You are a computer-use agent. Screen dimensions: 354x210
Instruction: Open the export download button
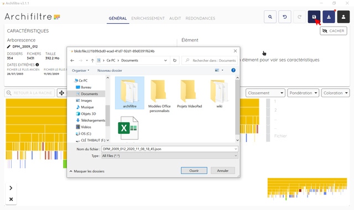[x=329, y=17]
